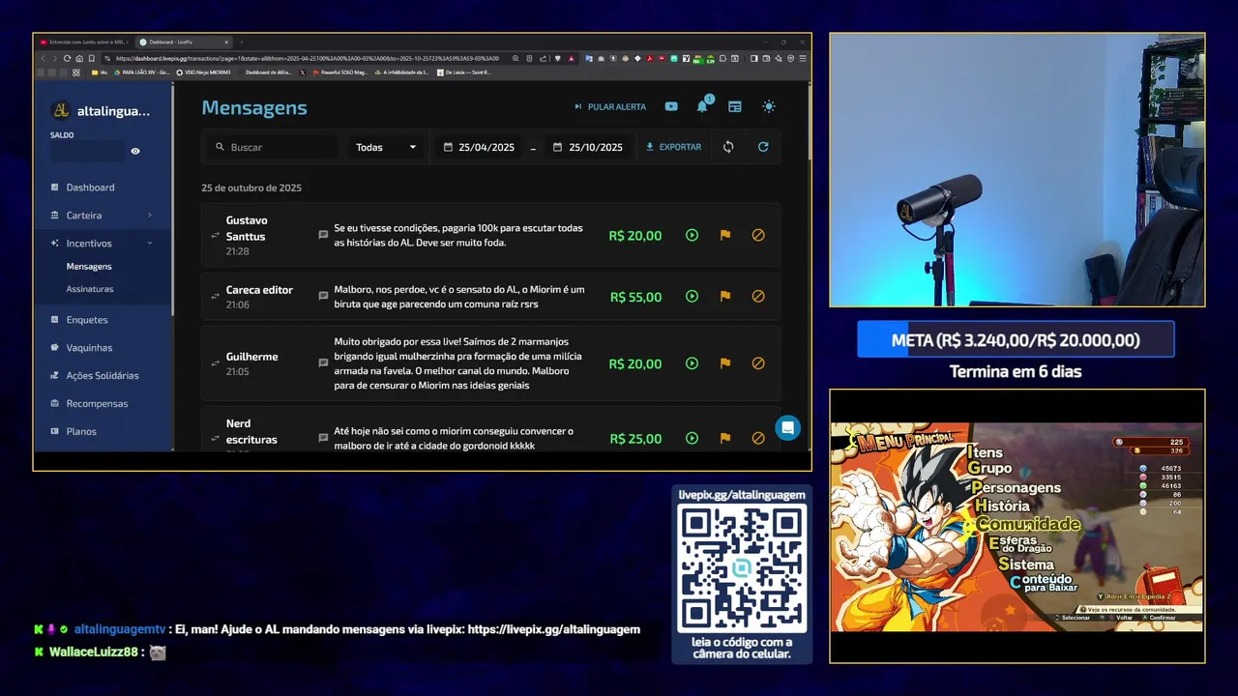Replay the alert for Gustavo Santtus's message

692,235
